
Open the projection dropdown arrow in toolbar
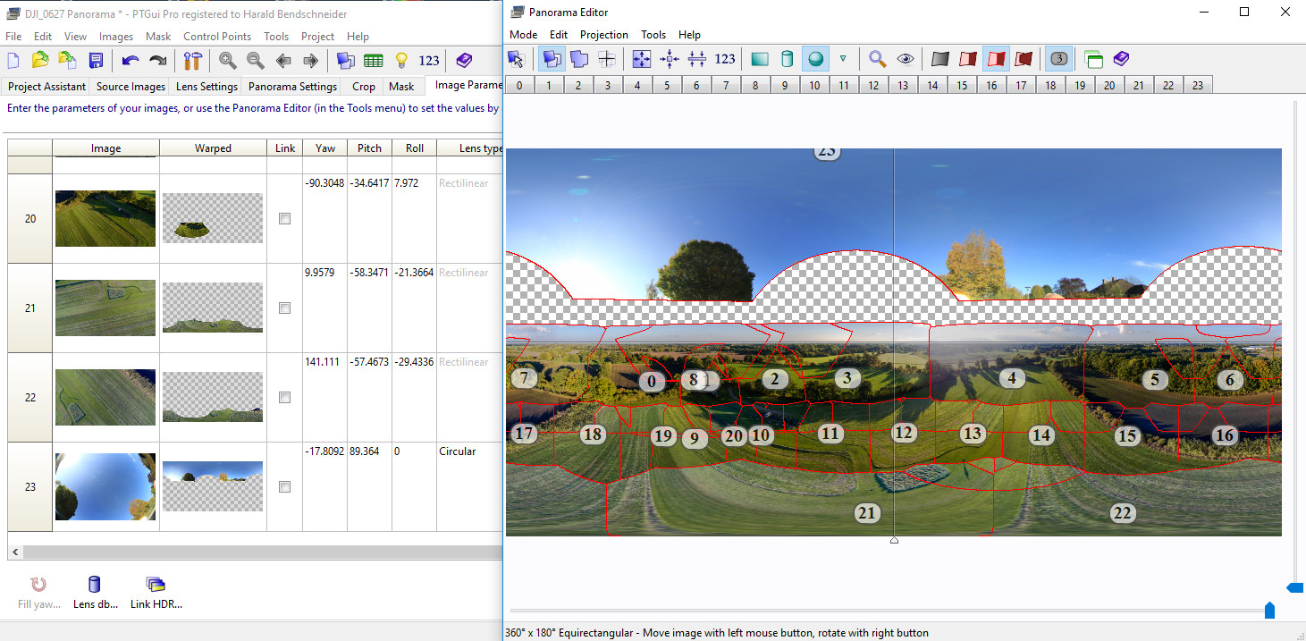(x=843, y=59)
